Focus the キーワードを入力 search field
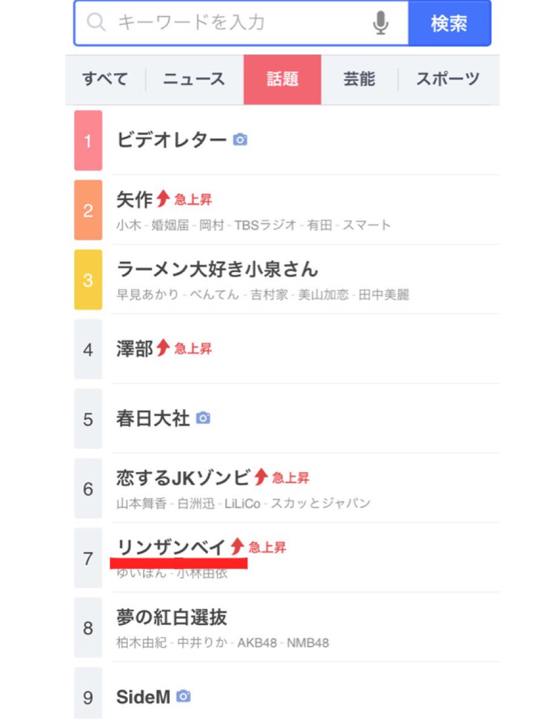Viewport: 545px width, 726px height. [241, 23]
